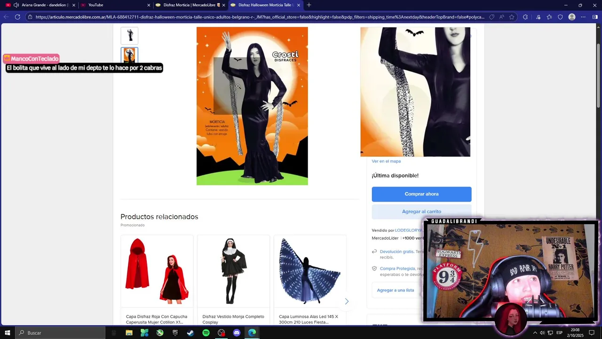Screen dimensions: 602x339
Task: Open Compra Protegida link
Action: [x=397, y=268]
